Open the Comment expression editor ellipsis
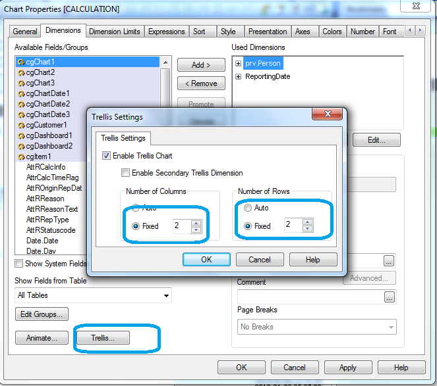 (389, 297)
